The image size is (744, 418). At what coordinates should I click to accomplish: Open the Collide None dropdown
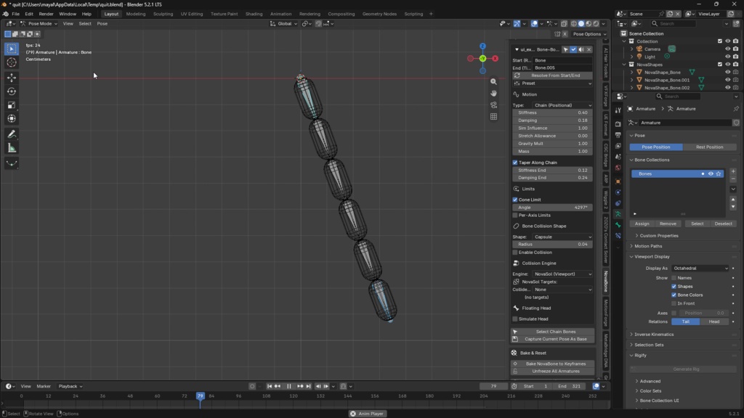[x=562, y=290]
